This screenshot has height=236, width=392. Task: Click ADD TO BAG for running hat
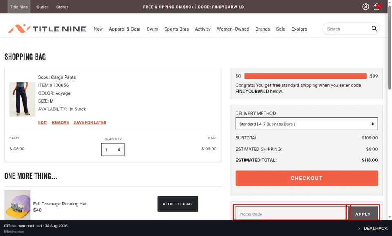point(178,204)
